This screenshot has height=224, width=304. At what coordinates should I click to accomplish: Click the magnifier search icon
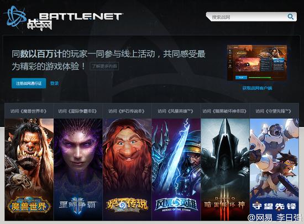290,17
